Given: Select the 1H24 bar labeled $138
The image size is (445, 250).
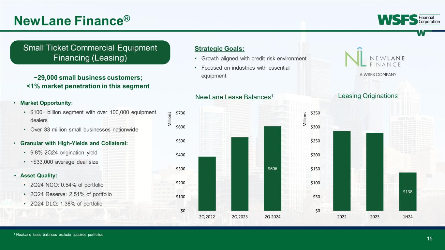Looking at the screenshot, I should pyautogui.click(x=408, y=191).
